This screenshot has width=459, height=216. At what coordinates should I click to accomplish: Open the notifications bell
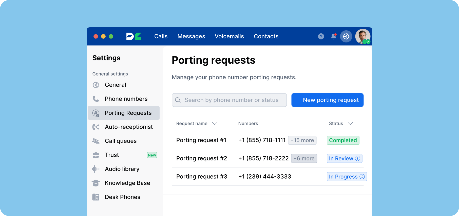point(334,36)
